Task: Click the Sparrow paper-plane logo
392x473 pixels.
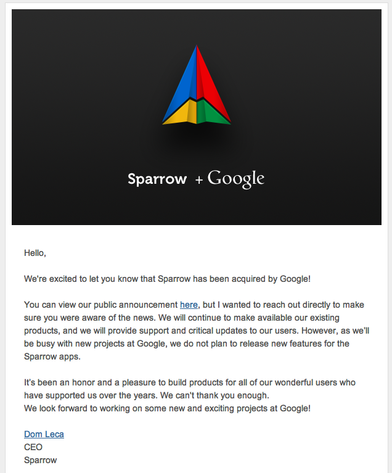Action: [197, 86]
